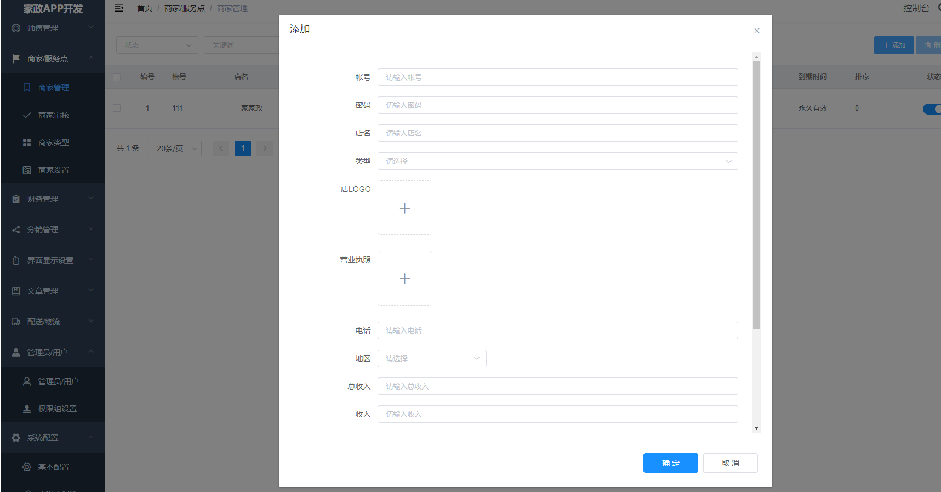Expand 财务管理 menu chevron
This screenshot has width=941, height=492.
91,198
